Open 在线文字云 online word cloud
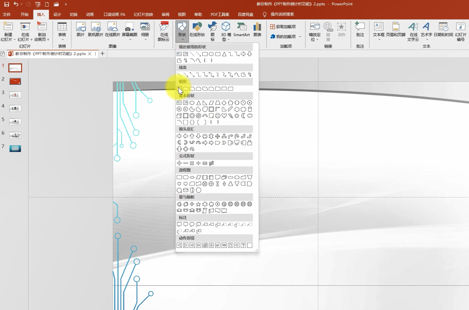The width and height of the screenshot is (469, 310). [413, 31]
